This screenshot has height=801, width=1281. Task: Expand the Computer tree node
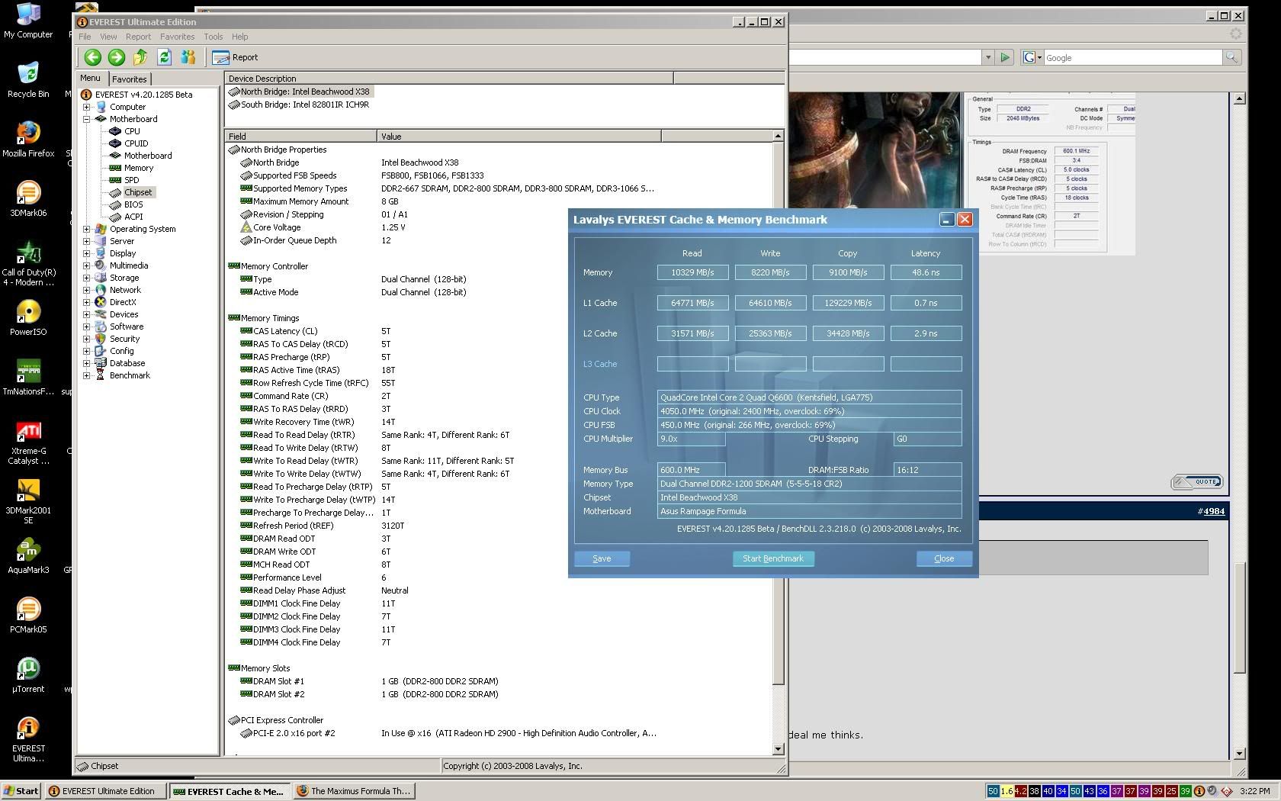click(87, 107)
